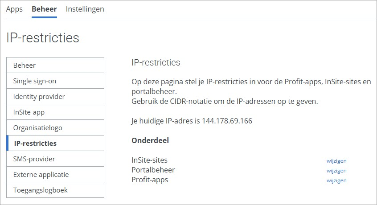The image size is (377, 205).
Task: Click wijzigen link for Profit-apps
Action: point(336,180)
